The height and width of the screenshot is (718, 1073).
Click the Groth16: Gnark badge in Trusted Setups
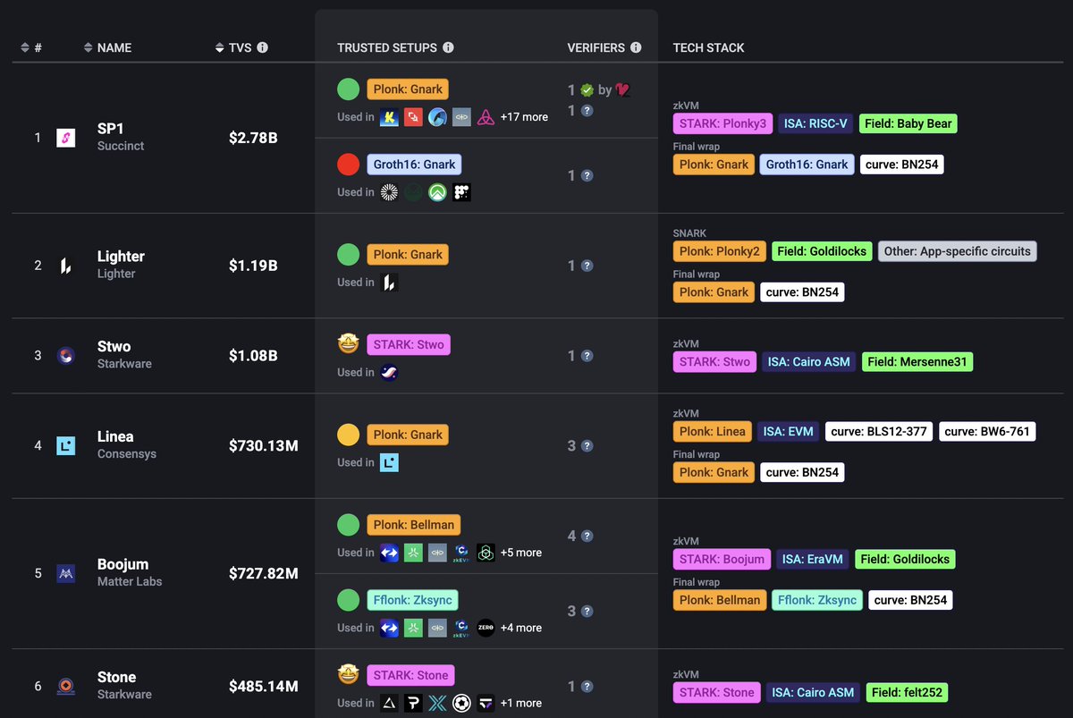tap(414, 165)
